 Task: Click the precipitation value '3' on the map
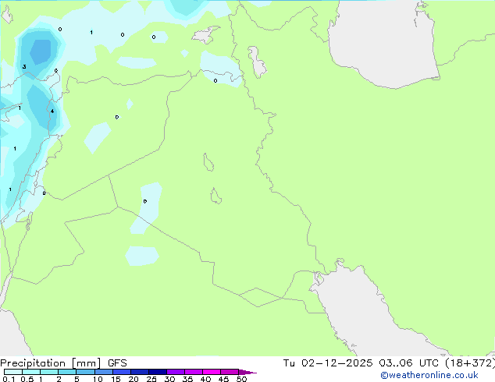tap(24, 66)
